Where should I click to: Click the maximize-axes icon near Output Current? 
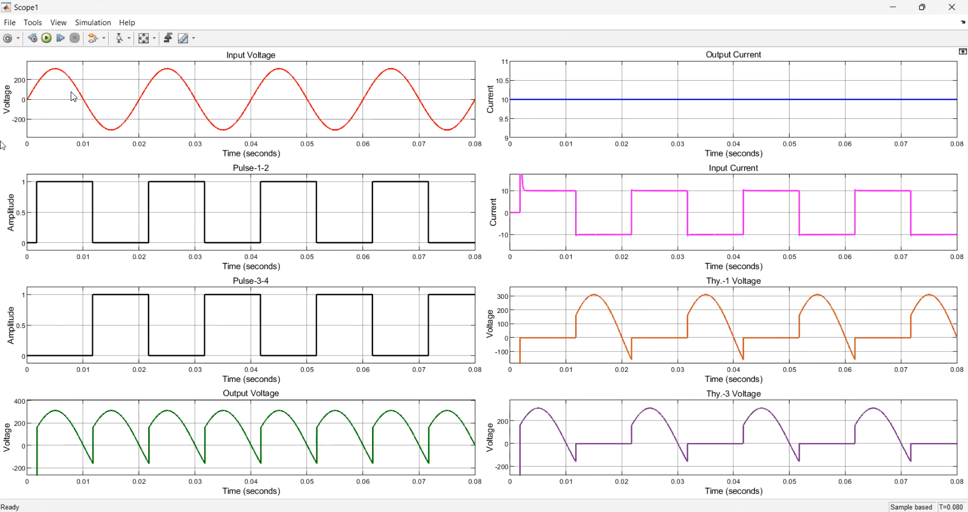pos(963,52)
